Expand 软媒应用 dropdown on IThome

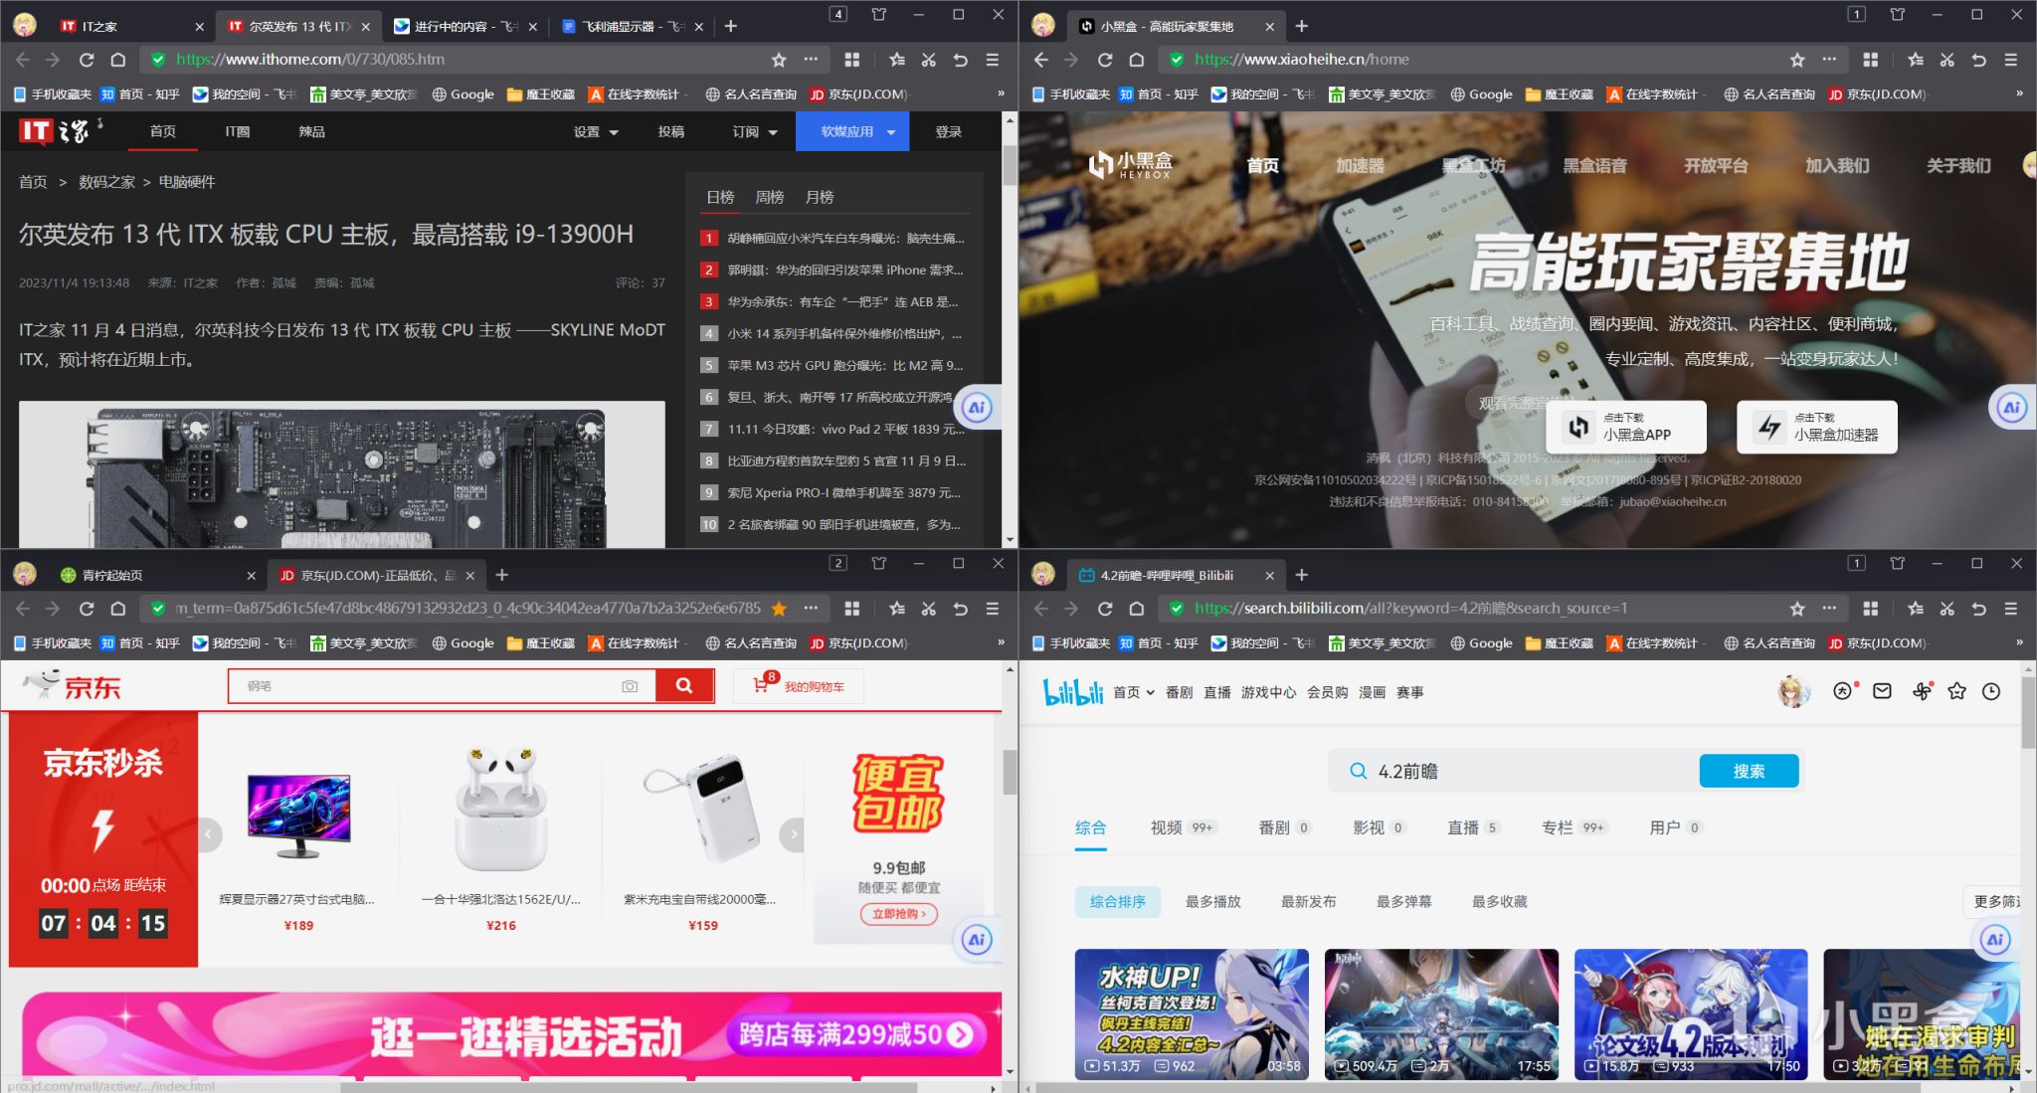coord(852,131)
